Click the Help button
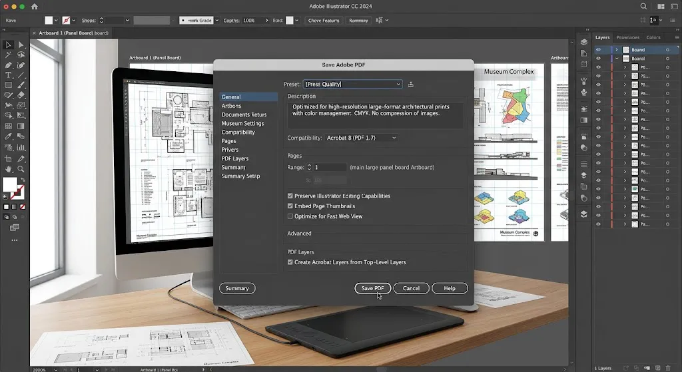This screenshot has height=372, width=682. (450, 288)
